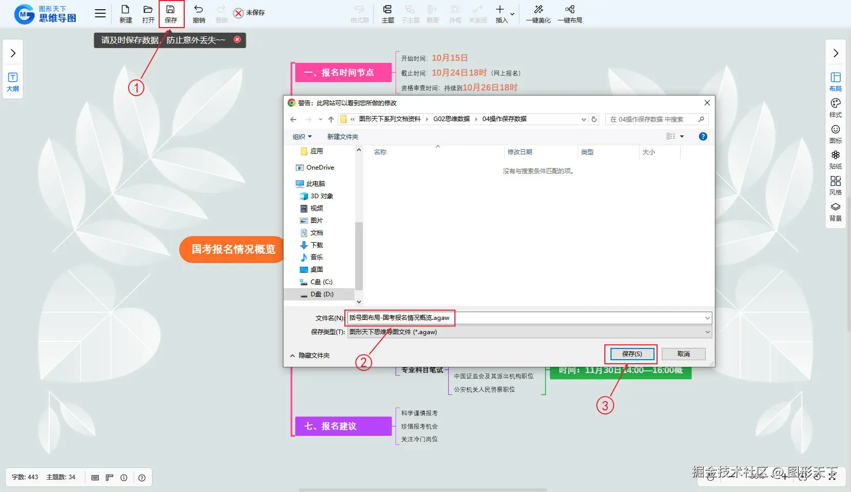The height and width of the screenshot is (492, 851).
Task: Open the recent locations dropdown in dialog
Action: click(x=320, y=120)
